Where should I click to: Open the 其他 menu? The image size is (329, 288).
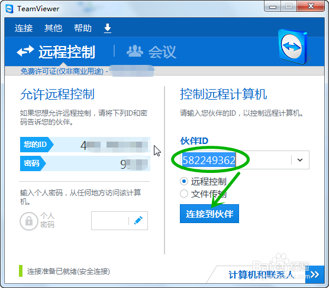point(53,28)
